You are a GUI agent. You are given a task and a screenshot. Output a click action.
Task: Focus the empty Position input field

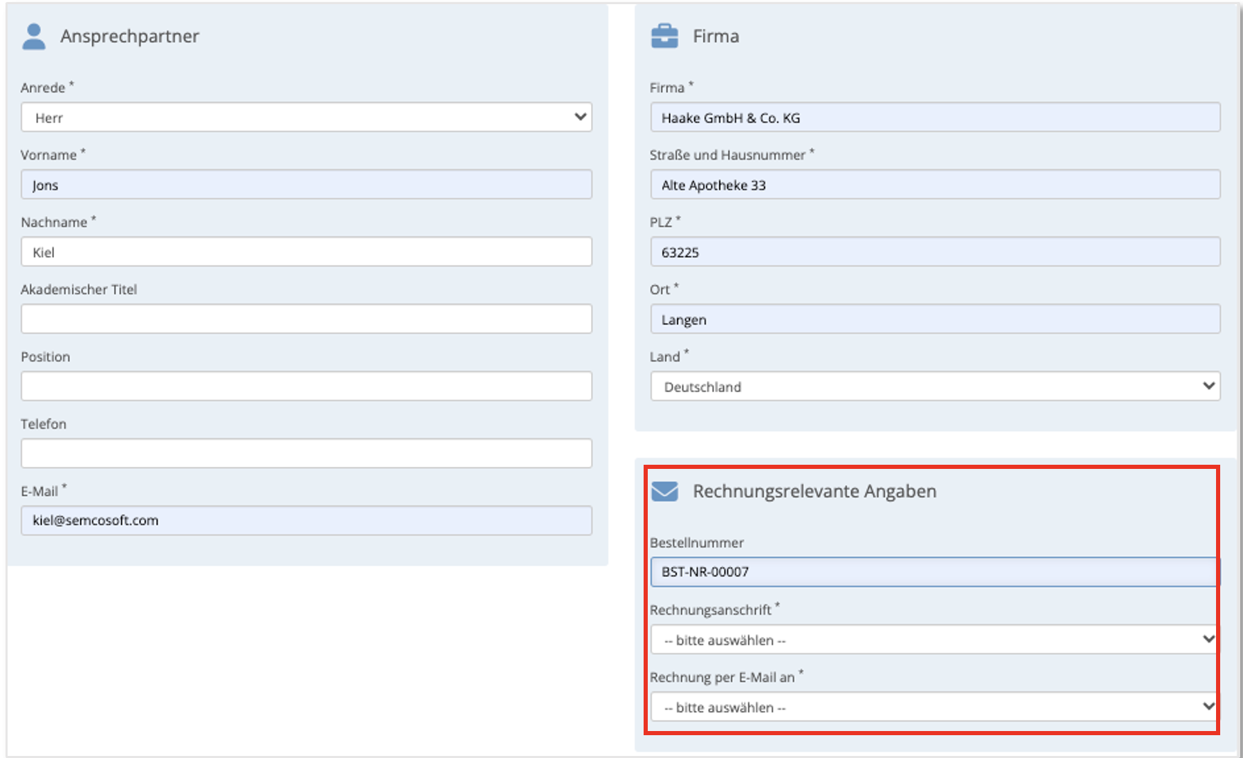click(x=306, y=386)
